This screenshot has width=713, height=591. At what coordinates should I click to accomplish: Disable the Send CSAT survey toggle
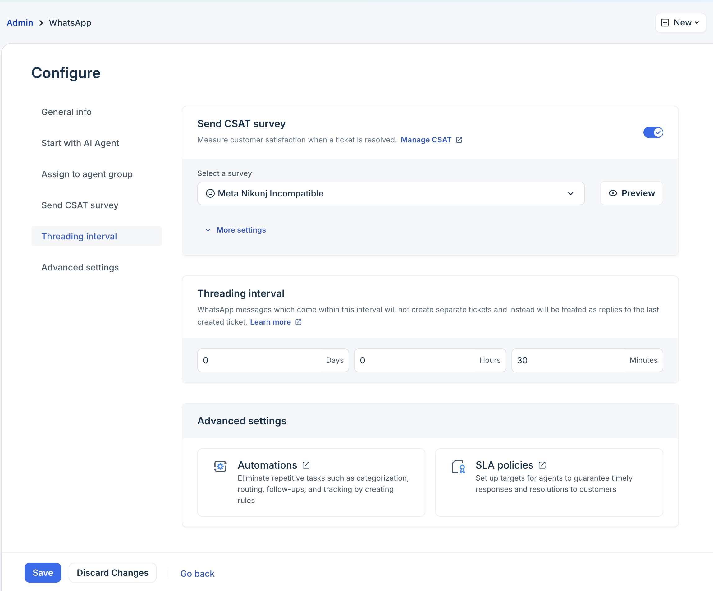(x=653, y=132)
